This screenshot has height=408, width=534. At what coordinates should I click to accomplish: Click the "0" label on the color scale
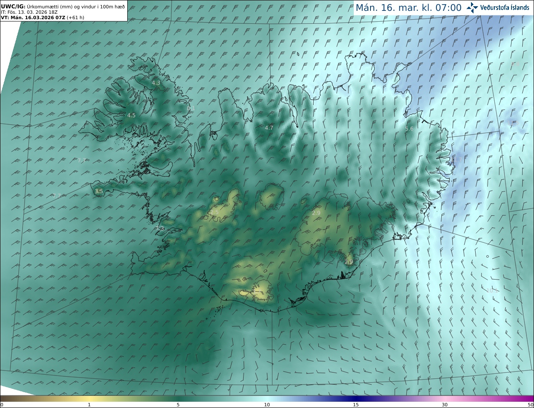[x=2, y=405]
